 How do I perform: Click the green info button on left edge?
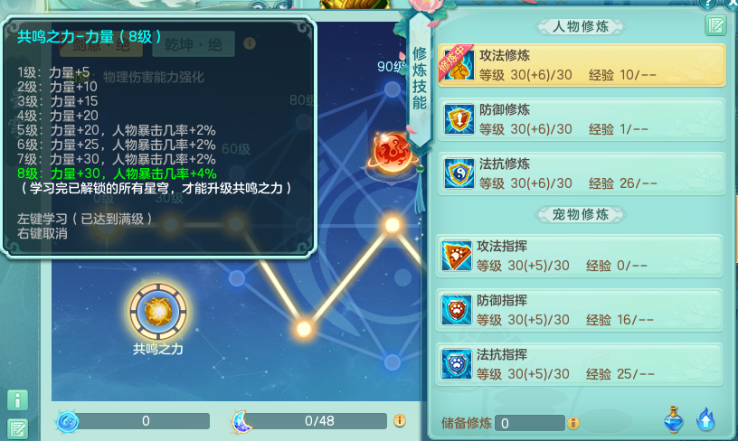pos(17,400)
